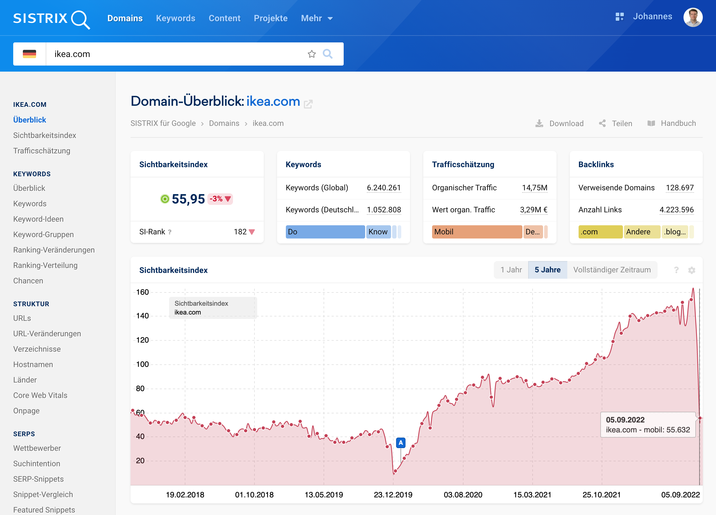The image size is (716, 515).
Task: Open the Projekte navigation item
Action: pyautogui.click(x=270, y=18)
